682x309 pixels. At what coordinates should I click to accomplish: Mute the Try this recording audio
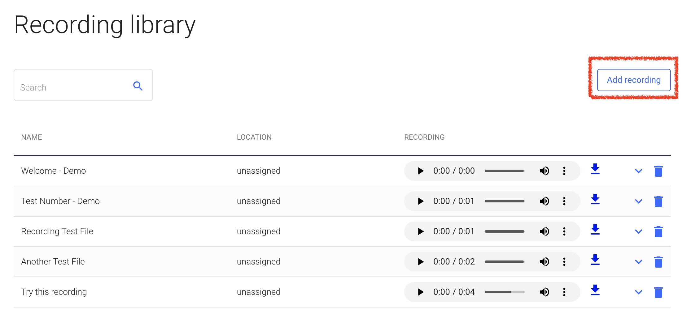pyautogui.click(x=544, y=292)
